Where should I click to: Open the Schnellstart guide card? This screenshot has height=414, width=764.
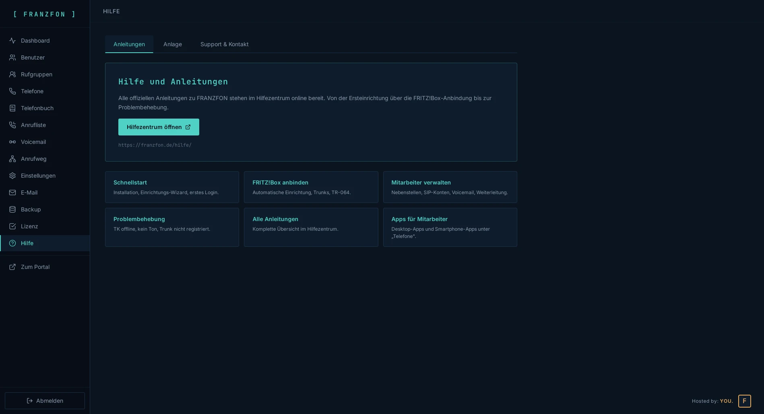click(172, 187)
